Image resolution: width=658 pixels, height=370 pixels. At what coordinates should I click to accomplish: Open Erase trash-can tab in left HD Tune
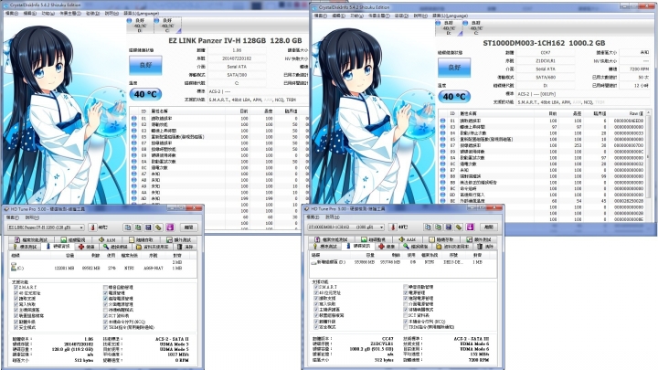coord(185,247)
